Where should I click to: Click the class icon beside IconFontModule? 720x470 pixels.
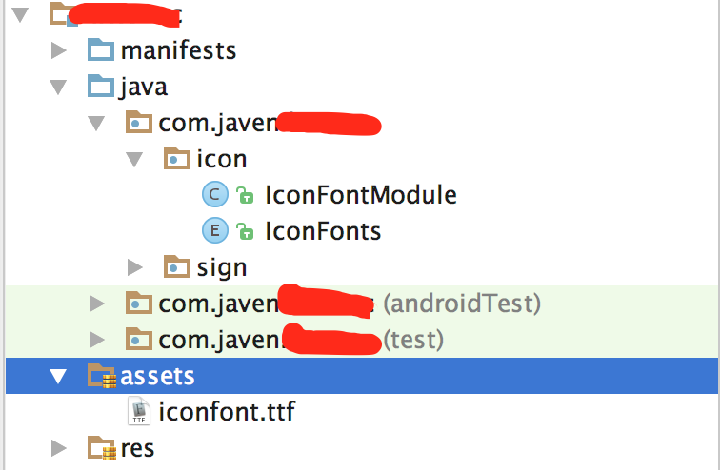coord(215,194)
